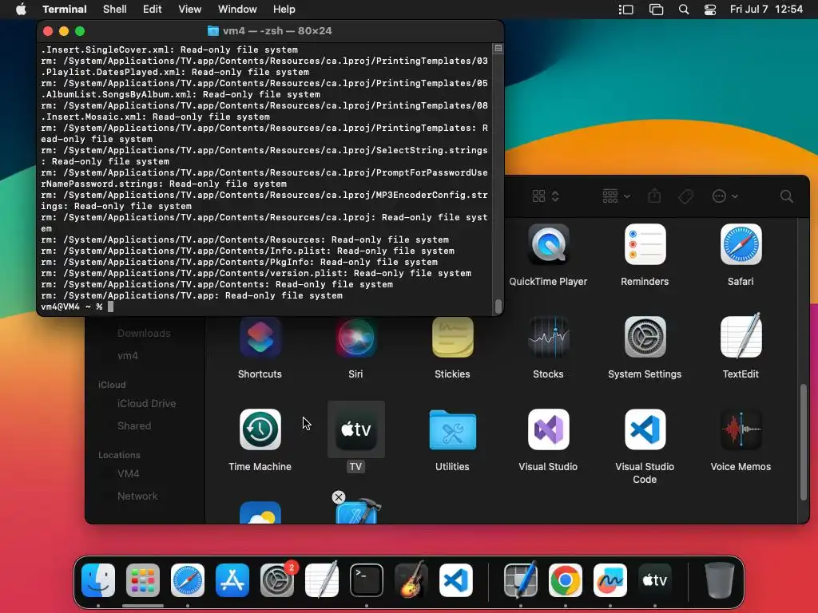This screenshot has width=818, height=613.
Task: Open Finder from the Dock
Action: coord(98,580)
